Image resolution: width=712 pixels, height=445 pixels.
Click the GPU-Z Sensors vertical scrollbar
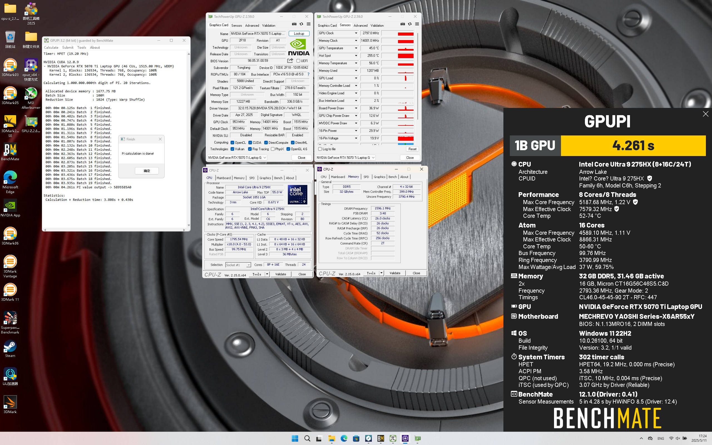tap(418, 76)
